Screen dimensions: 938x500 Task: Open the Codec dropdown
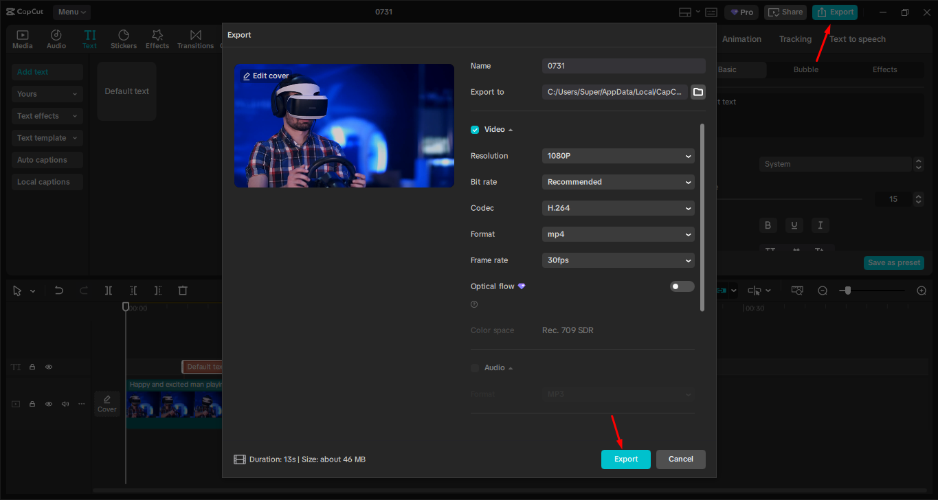(x=618, y=207)
